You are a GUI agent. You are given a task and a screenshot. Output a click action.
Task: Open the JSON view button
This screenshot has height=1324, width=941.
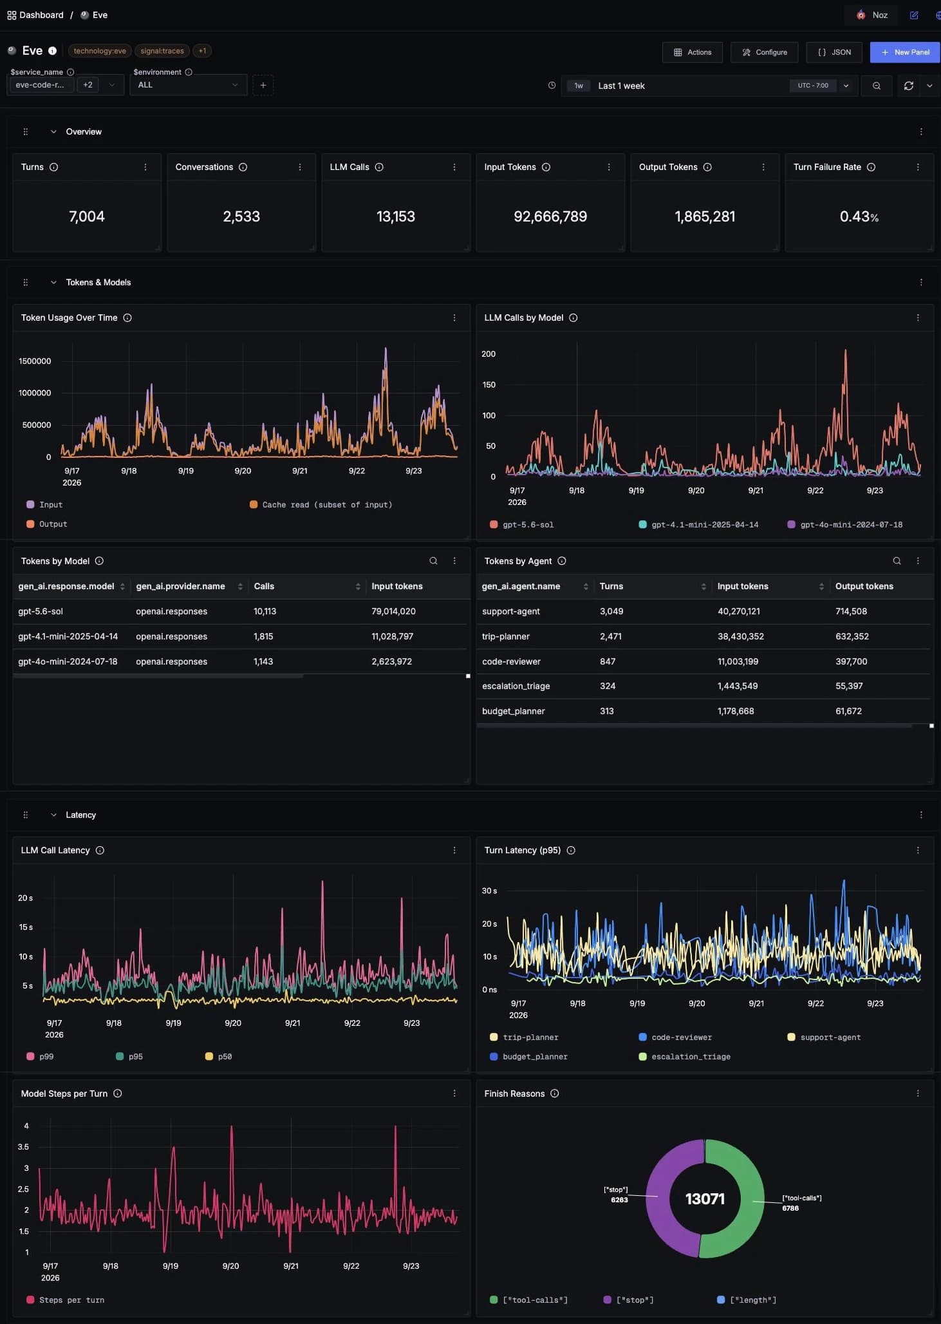pyautogui.click(x=834, y=52)
